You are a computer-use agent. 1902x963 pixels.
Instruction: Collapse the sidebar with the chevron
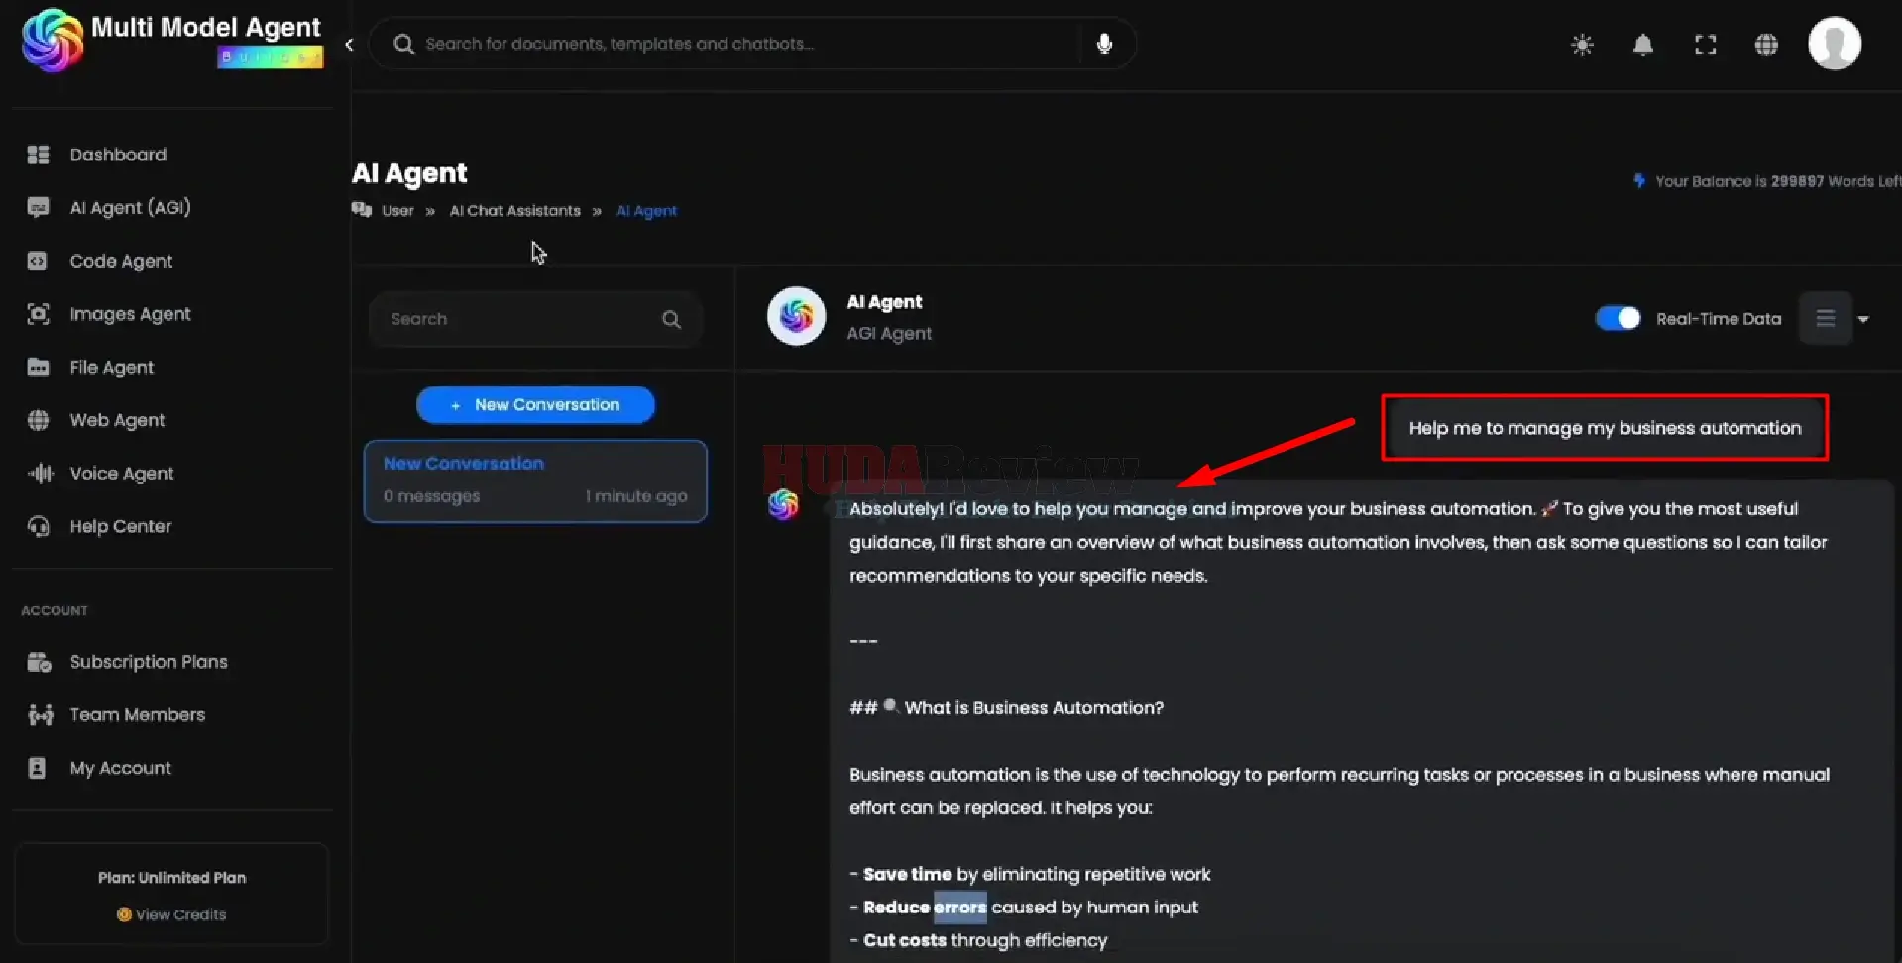349,45
